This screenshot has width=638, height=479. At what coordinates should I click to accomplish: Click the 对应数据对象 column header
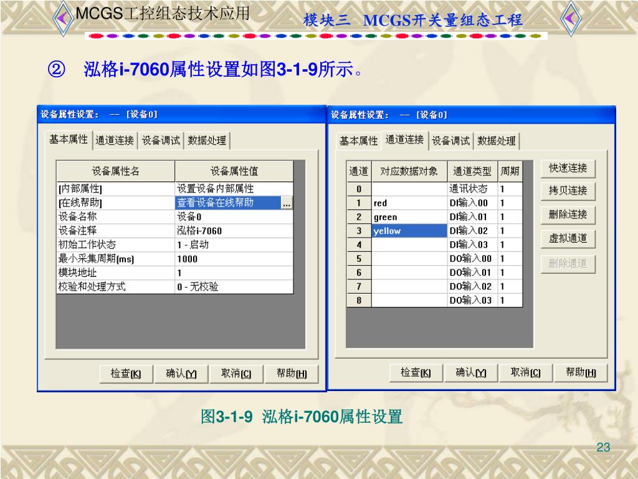409,171
